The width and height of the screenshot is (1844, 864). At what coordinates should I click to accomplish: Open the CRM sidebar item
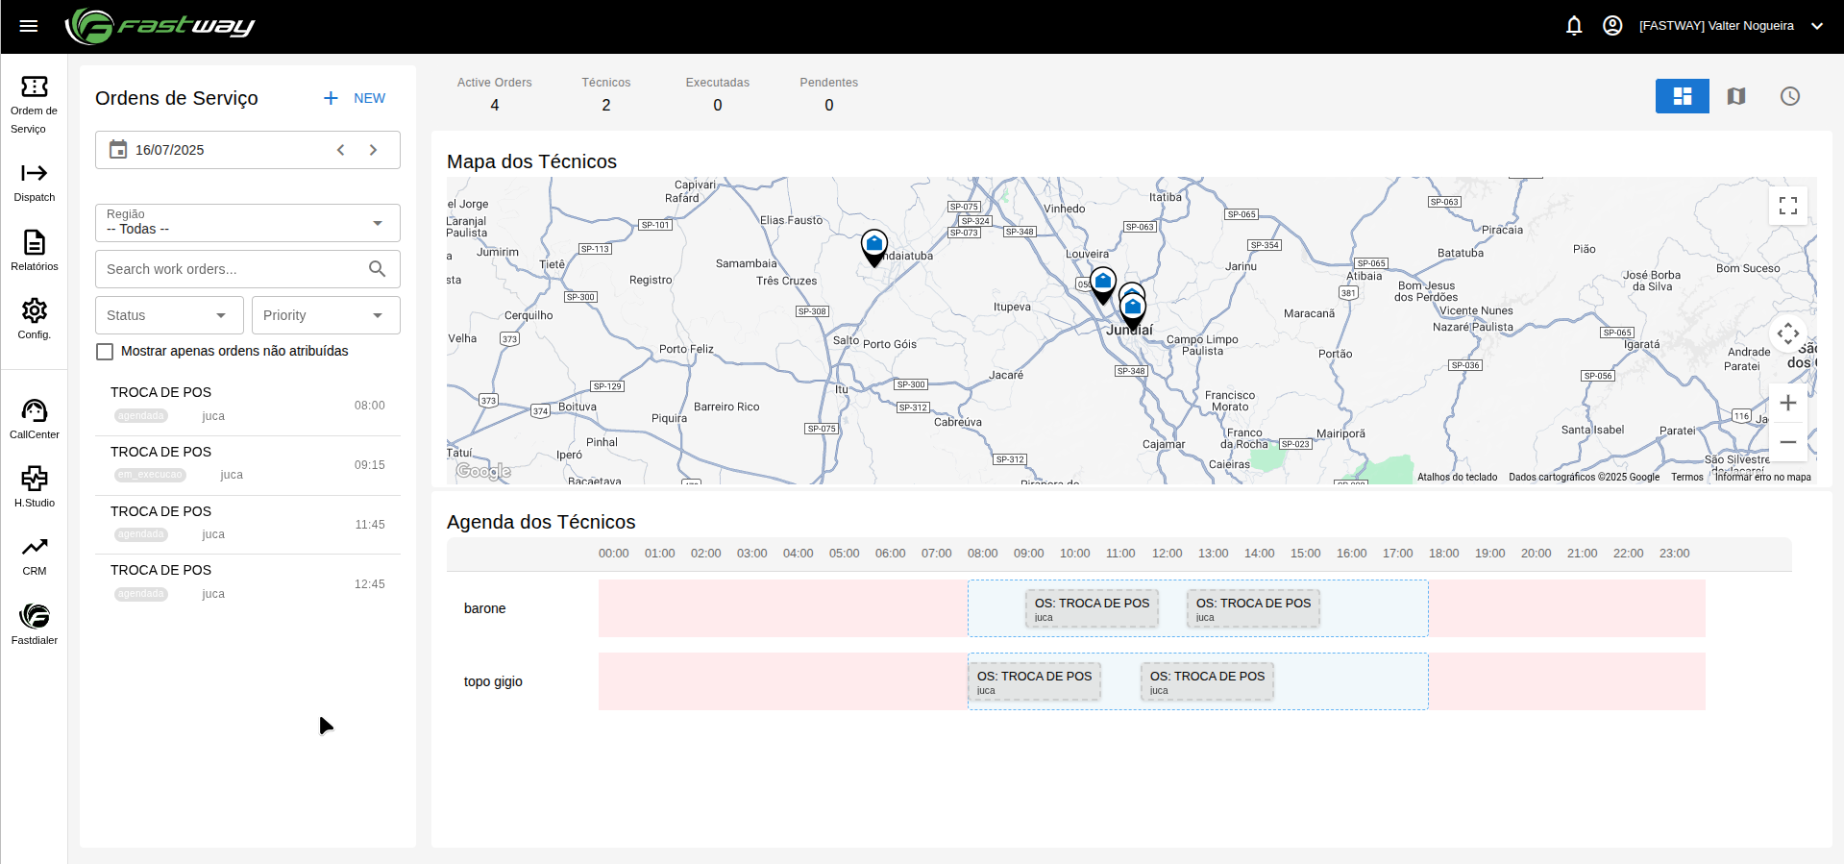click(35, 555)
